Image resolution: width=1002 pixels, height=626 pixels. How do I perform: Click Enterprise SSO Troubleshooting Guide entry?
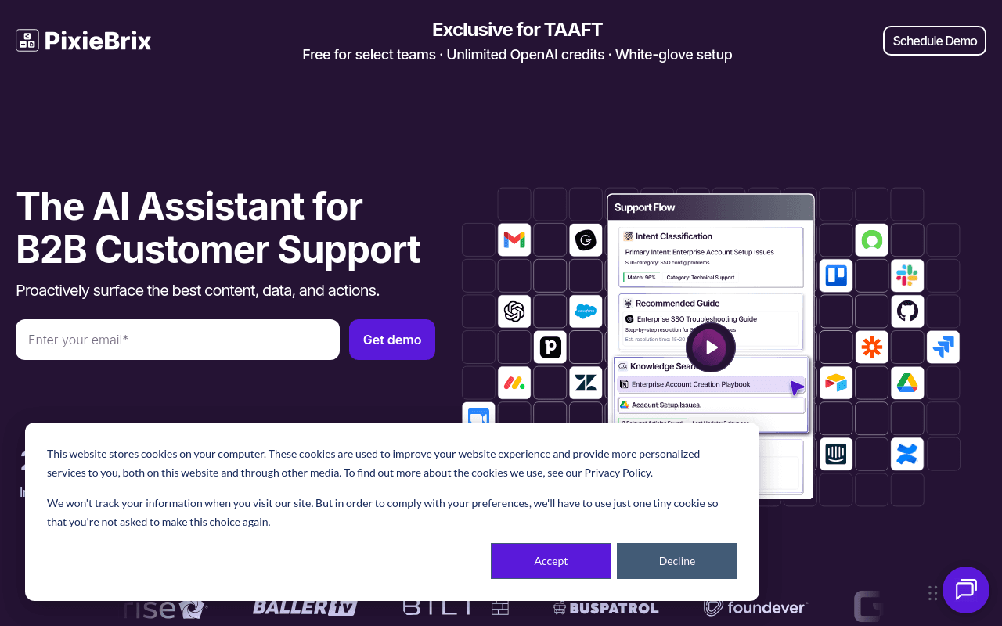click(x=691, y=319)
